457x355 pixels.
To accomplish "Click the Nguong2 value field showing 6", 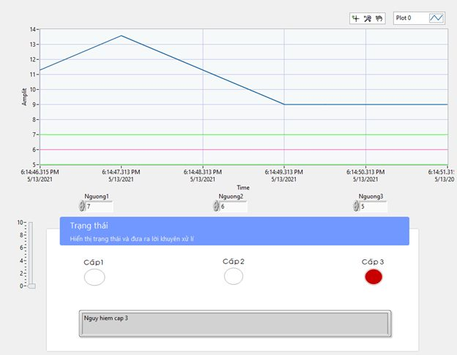I will pyautogui.click(x=233, y=207).
